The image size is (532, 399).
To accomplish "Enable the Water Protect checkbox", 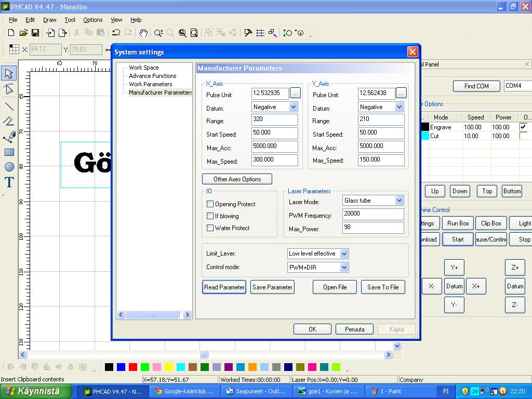I will tap(210, 228).
